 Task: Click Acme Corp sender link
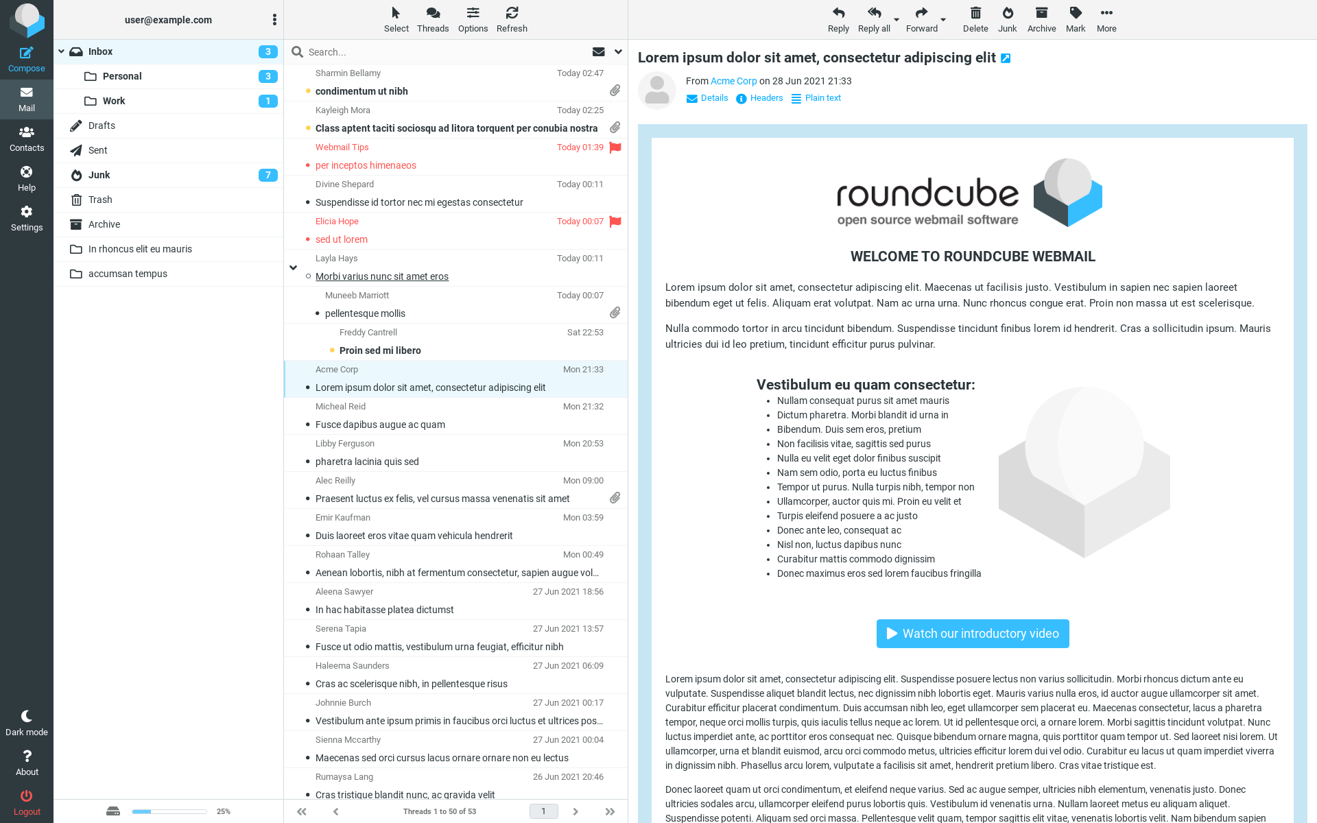pos(733,81)
